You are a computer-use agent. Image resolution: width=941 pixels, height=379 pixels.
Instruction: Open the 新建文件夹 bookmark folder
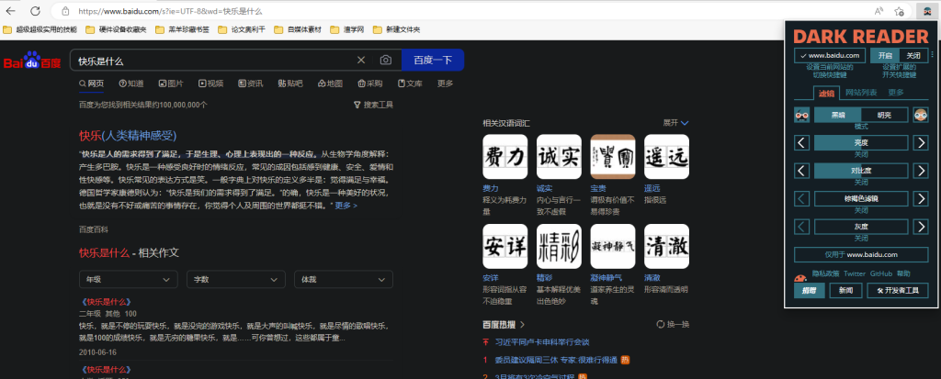[x=396, y=29]
